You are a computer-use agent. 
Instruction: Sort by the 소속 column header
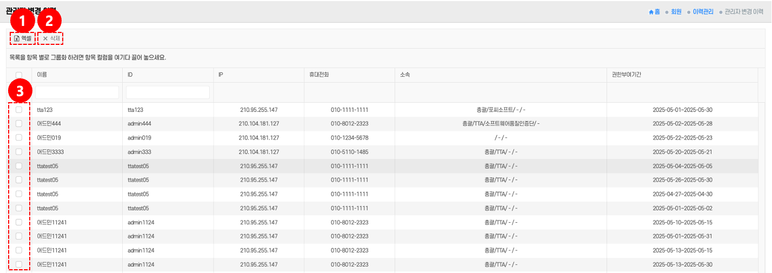(x=405, y=75)
